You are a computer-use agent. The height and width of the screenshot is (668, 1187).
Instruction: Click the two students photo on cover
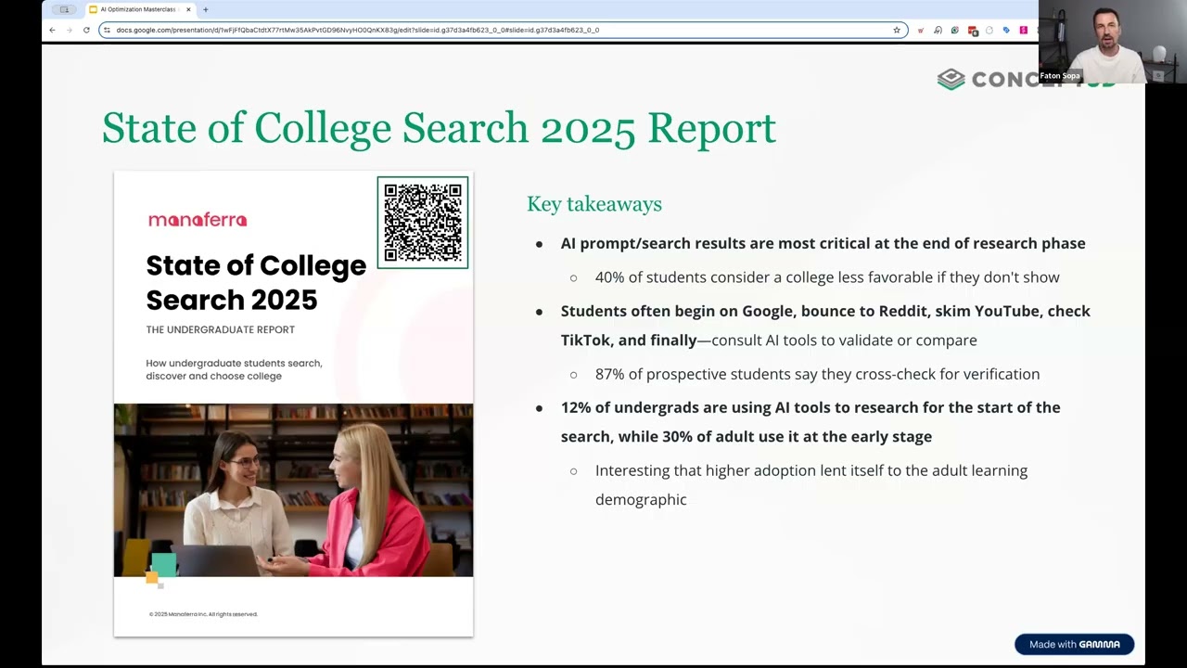(293, 490)
